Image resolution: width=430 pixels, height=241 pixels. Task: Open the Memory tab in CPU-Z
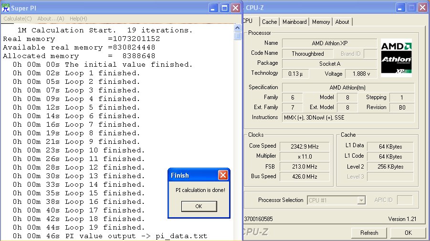321,22
